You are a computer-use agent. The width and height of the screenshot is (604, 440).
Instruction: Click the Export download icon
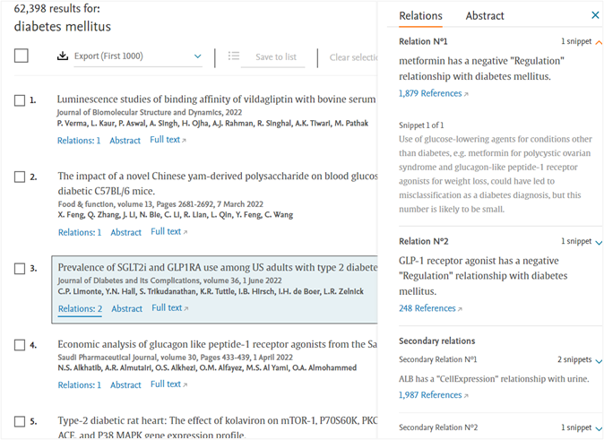[x=63, y=56]
